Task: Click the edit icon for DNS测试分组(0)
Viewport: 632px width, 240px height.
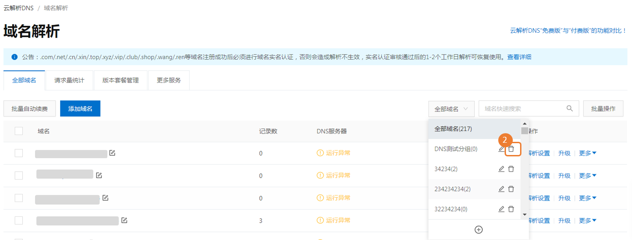Action: pos(501,149)
